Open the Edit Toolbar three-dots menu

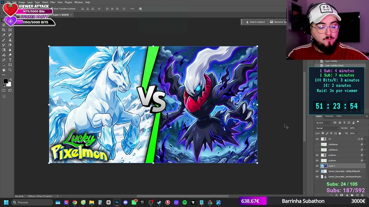click(4, 75)
